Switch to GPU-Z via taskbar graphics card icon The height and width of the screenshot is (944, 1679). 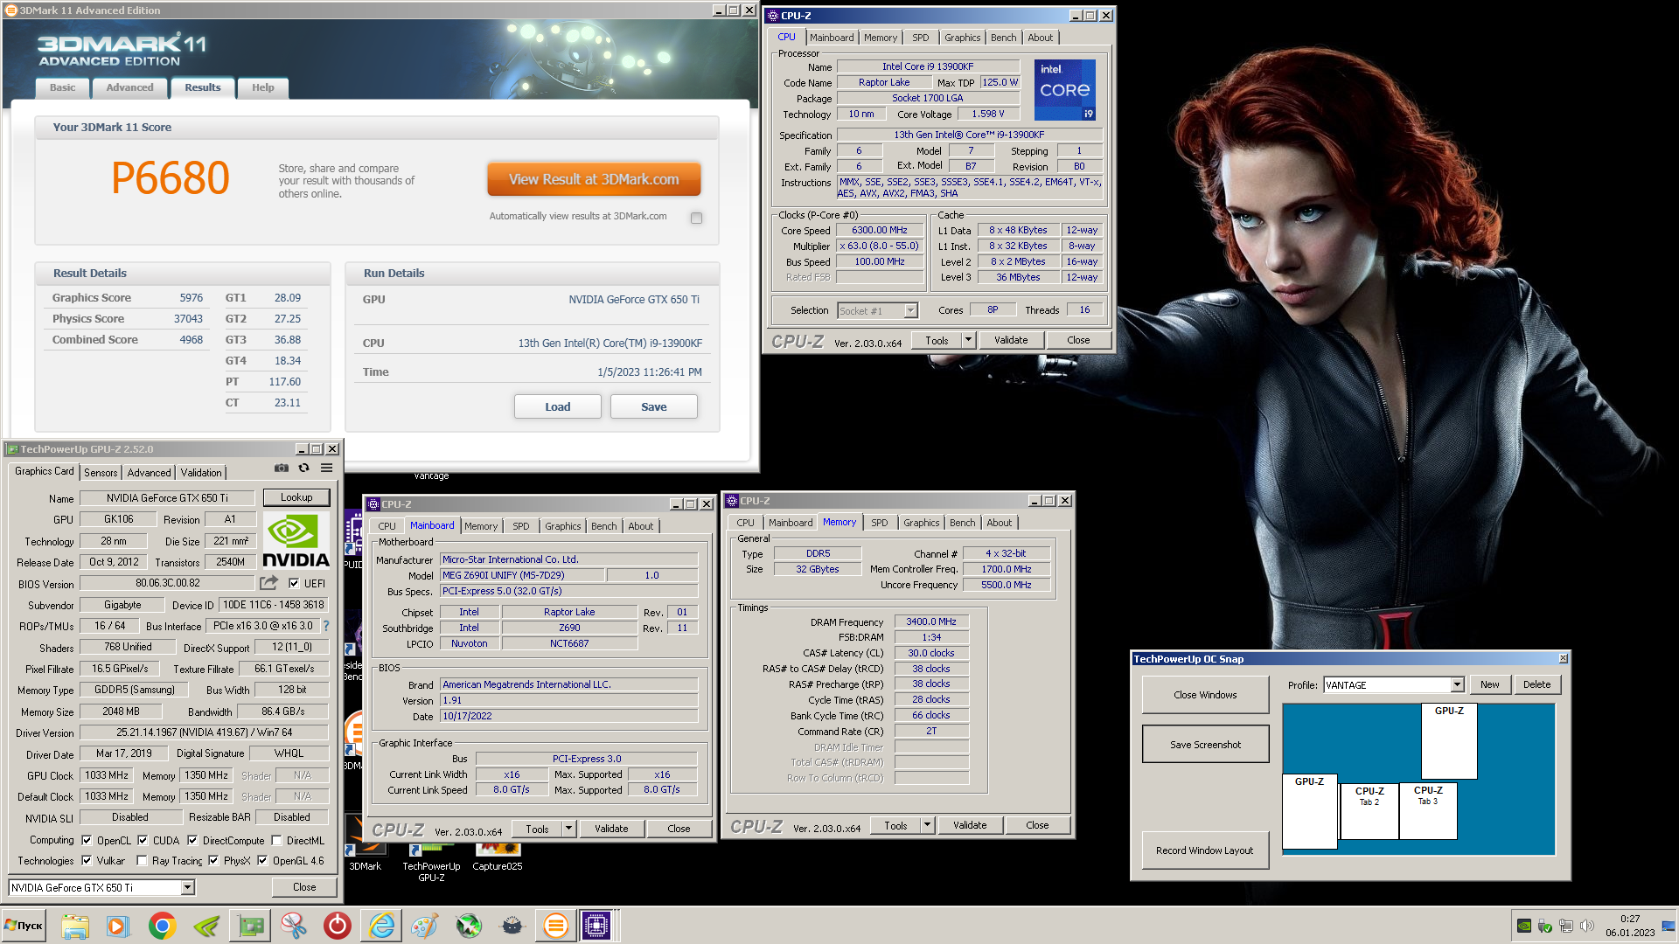tap(251, 926)
